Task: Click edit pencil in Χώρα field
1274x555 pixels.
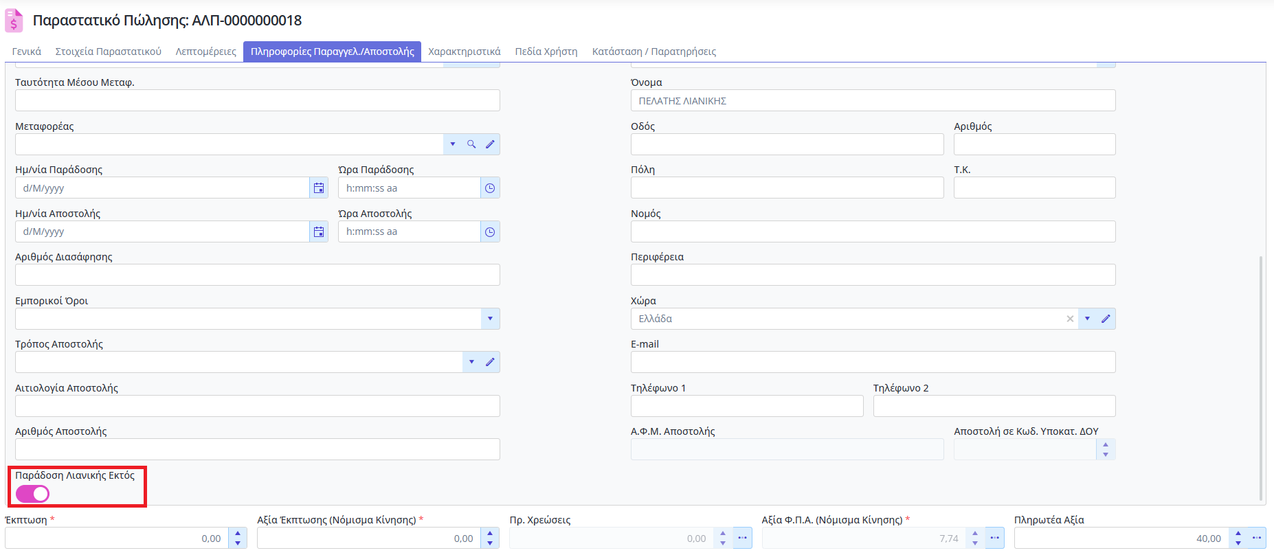Action: pos(1106,319)
